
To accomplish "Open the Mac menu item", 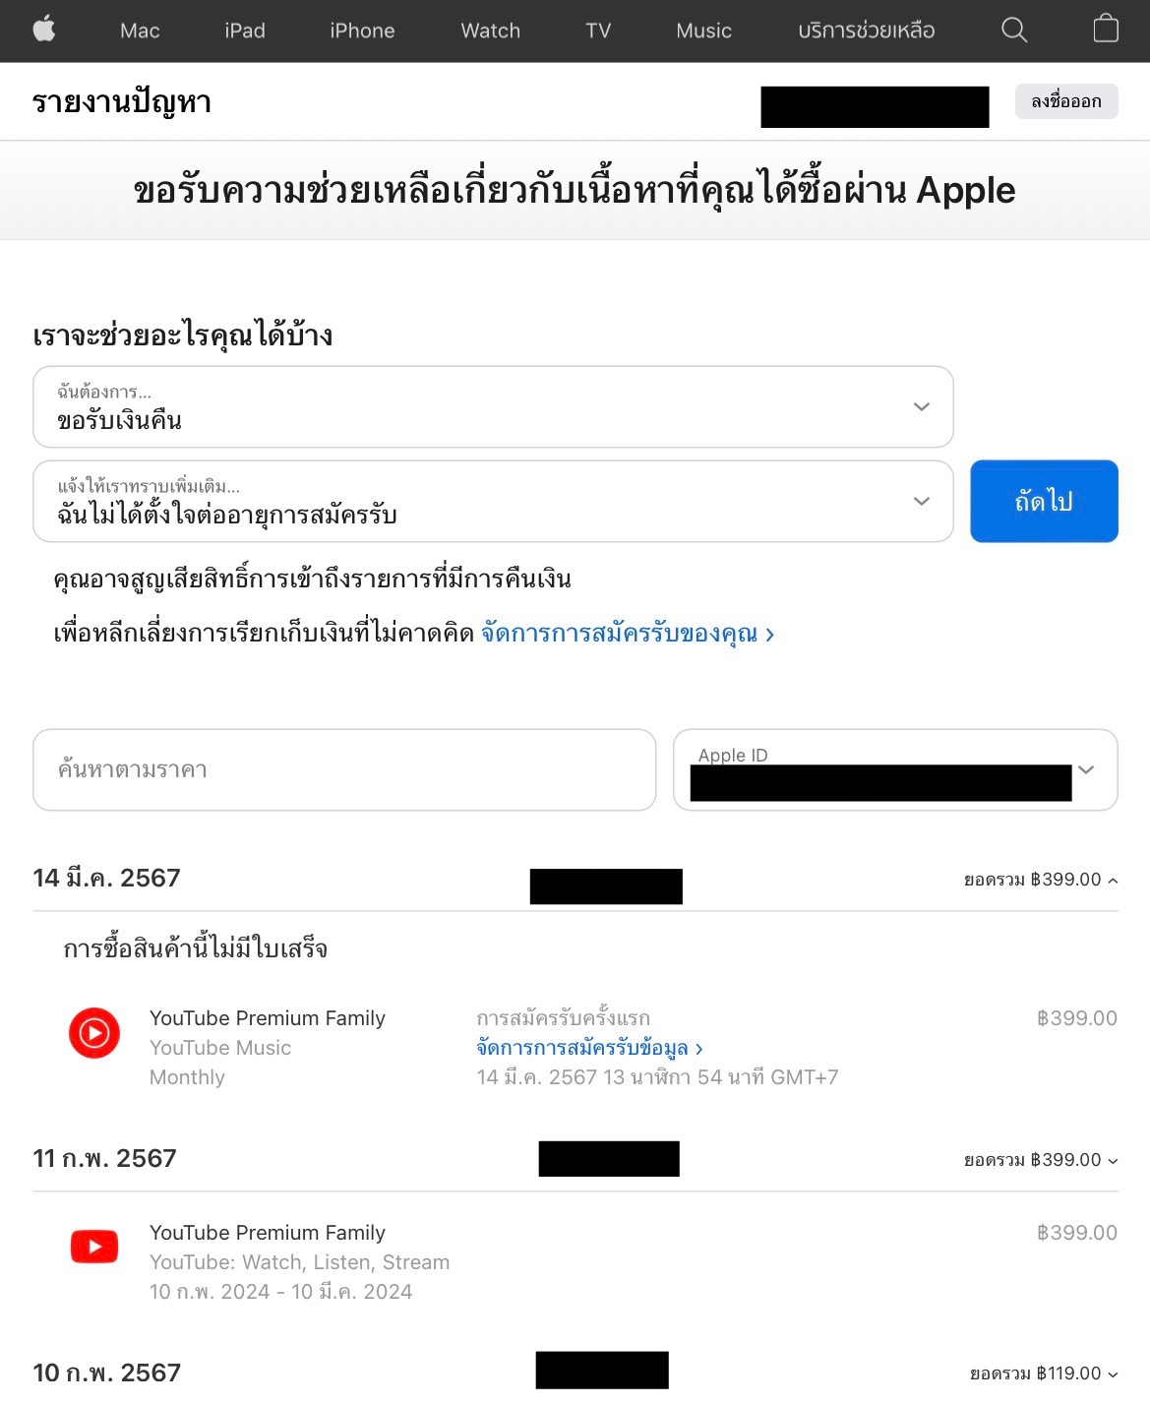I will [140, 31].
